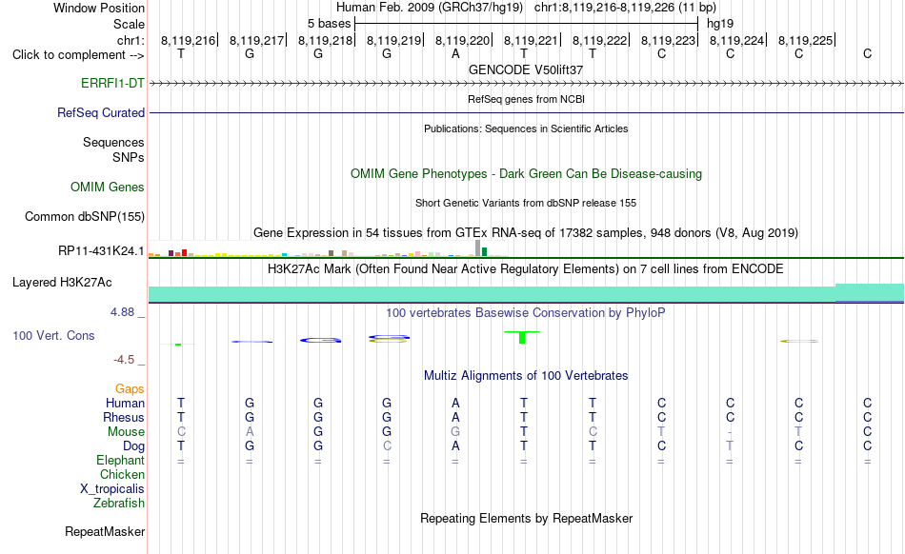Click the SNPs track label
This screenshot has width=905, height=554.
(x=129, y=157)
